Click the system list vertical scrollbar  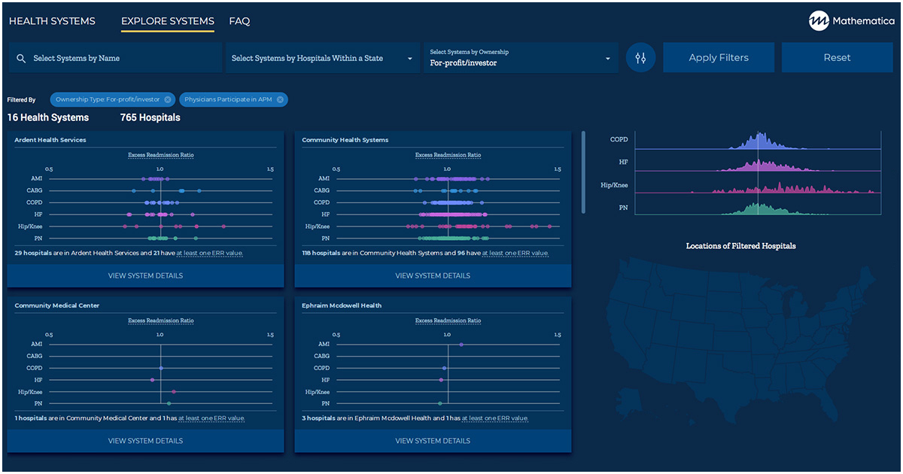[x=582, y=173]
